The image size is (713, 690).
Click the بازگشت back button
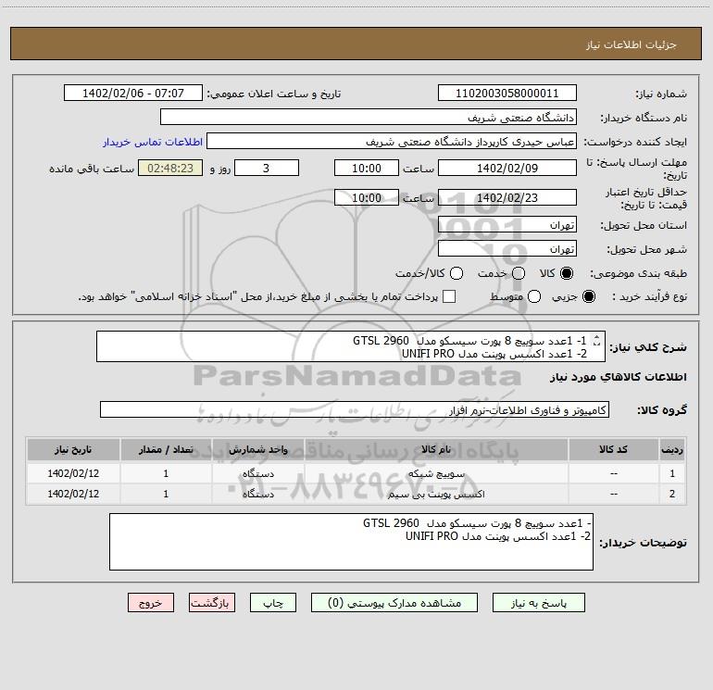pyautogui.click(x=212, y=603)
